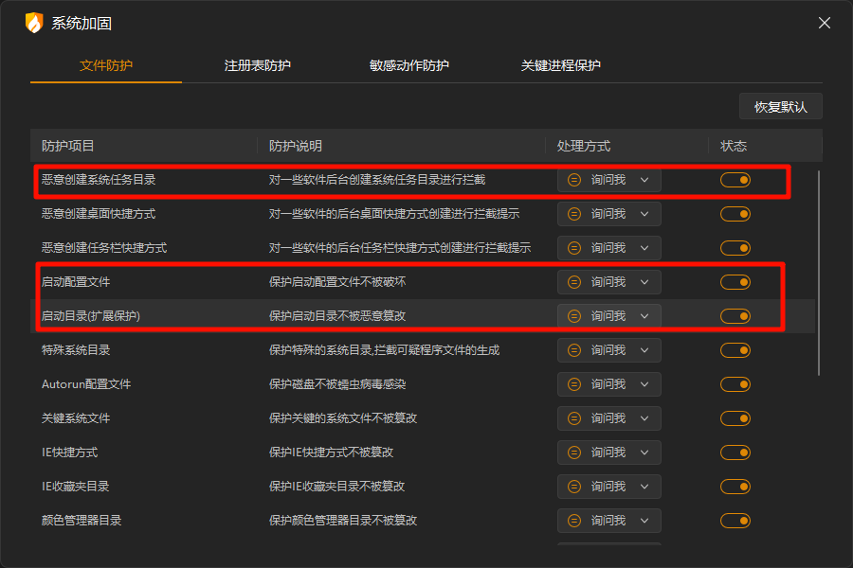Click description 保护磁盘不被蠕虫病毒感染

337,384
